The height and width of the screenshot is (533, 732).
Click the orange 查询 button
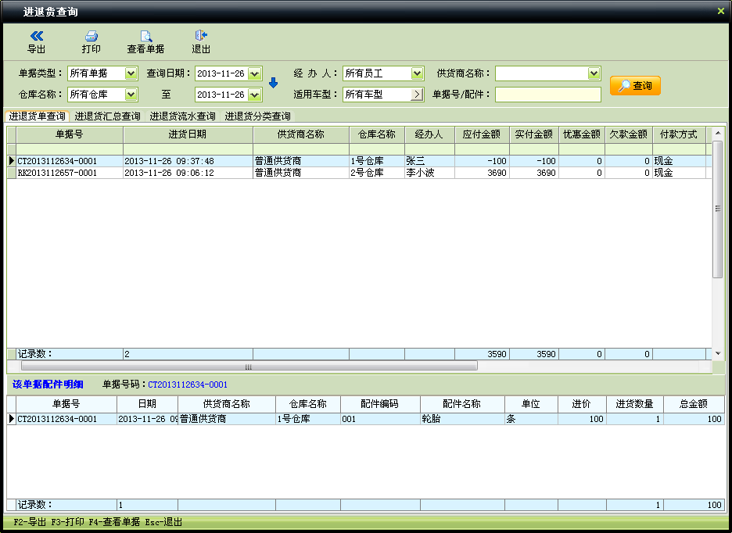pyautogui.click(x=635, y=85)
